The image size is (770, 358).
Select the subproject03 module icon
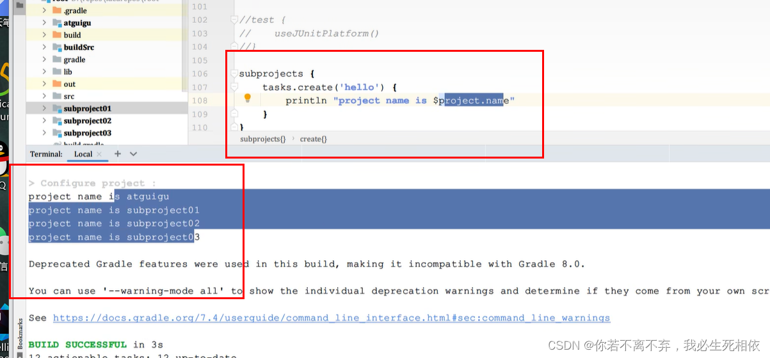point(57,132)
